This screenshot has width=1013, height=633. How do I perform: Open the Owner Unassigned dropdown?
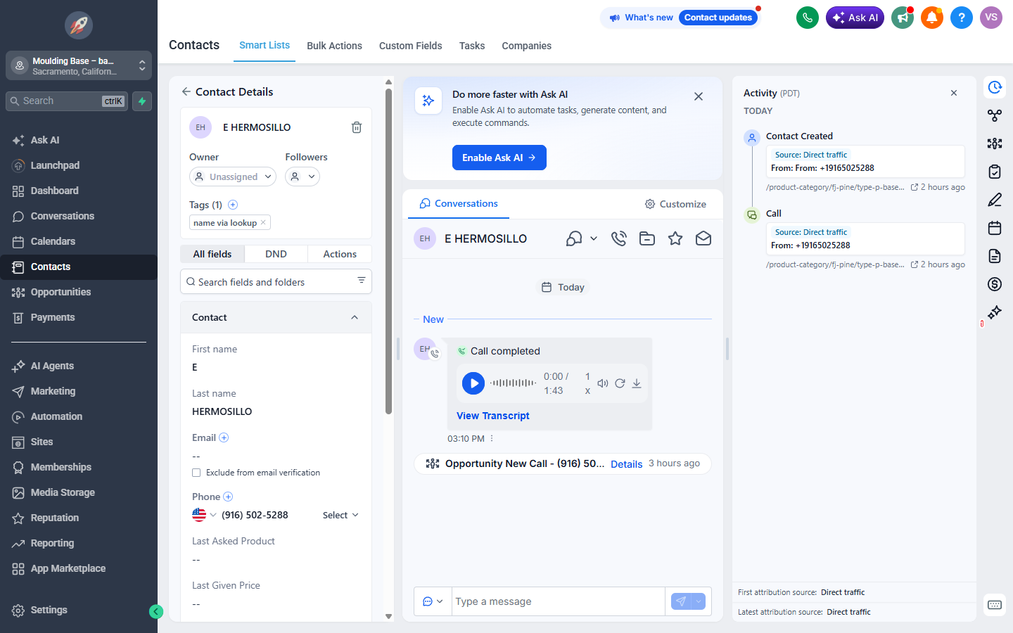point(232,177)
